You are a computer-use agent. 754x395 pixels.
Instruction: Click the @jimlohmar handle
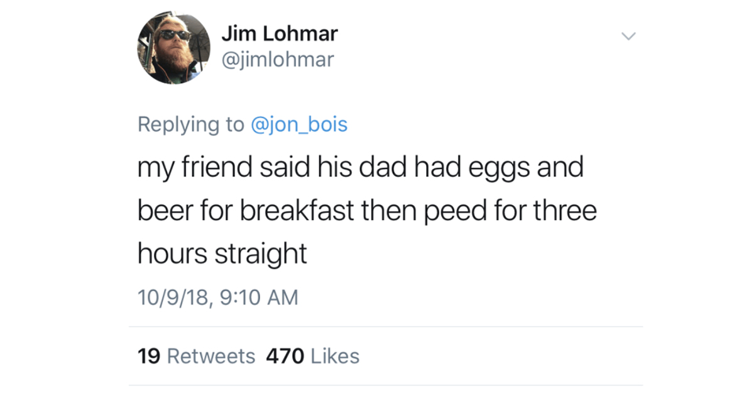click(277, 60)
